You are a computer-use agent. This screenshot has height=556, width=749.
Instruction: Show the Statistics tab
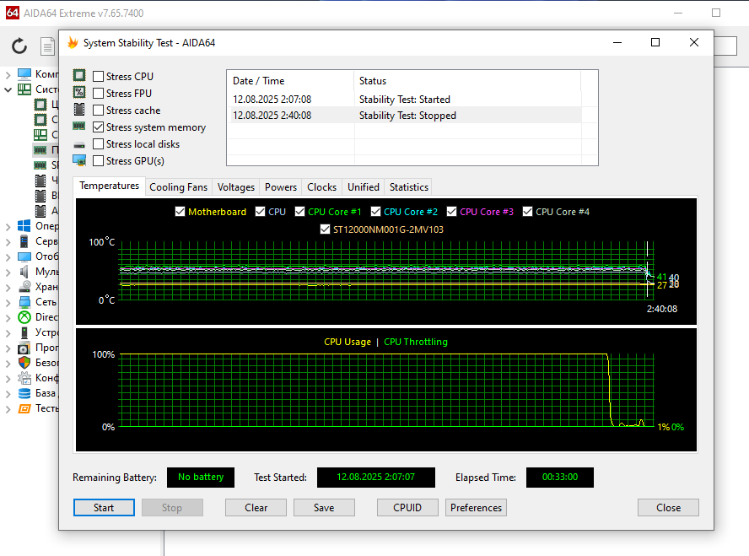click(x=409, y=187)
